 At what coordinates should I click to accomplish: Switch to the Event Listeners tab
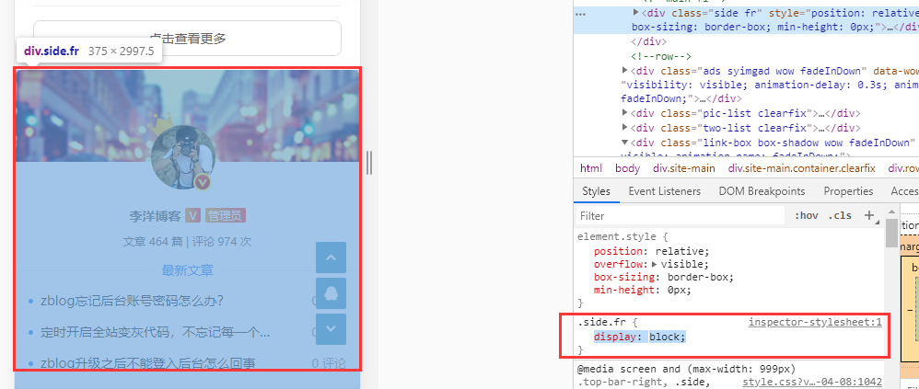664,191
